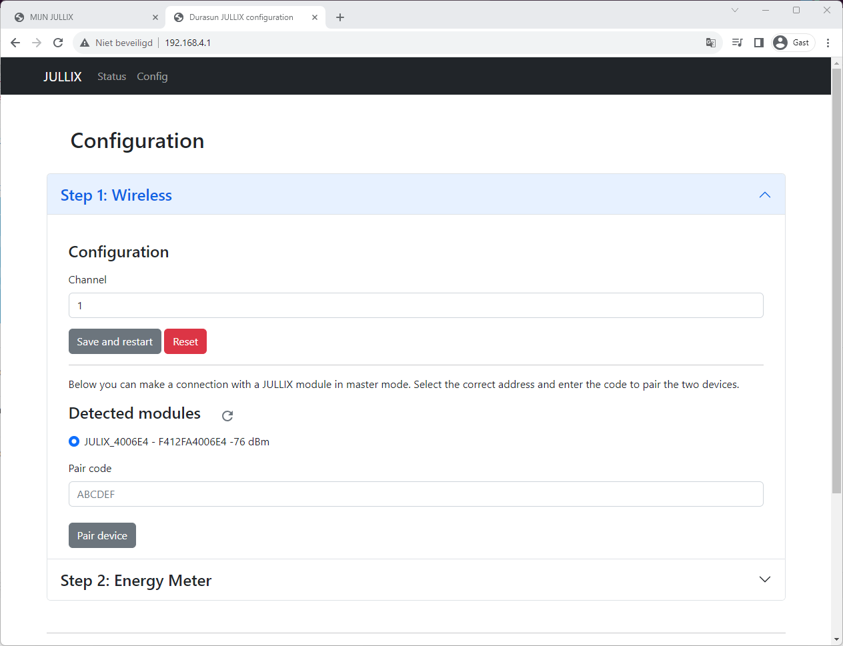Screen dimensions: 843x646
Task: Click the scrollbar down arrow
Action: [x=836, y=639]
